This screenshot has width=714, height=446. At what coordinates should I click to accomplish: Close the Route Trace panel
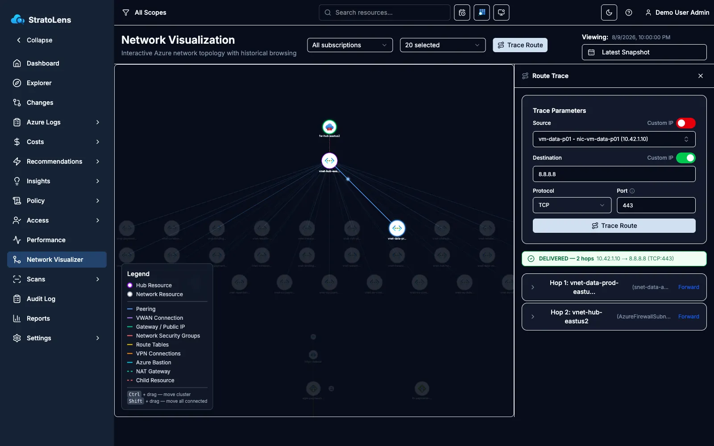[x=701, y=76]
